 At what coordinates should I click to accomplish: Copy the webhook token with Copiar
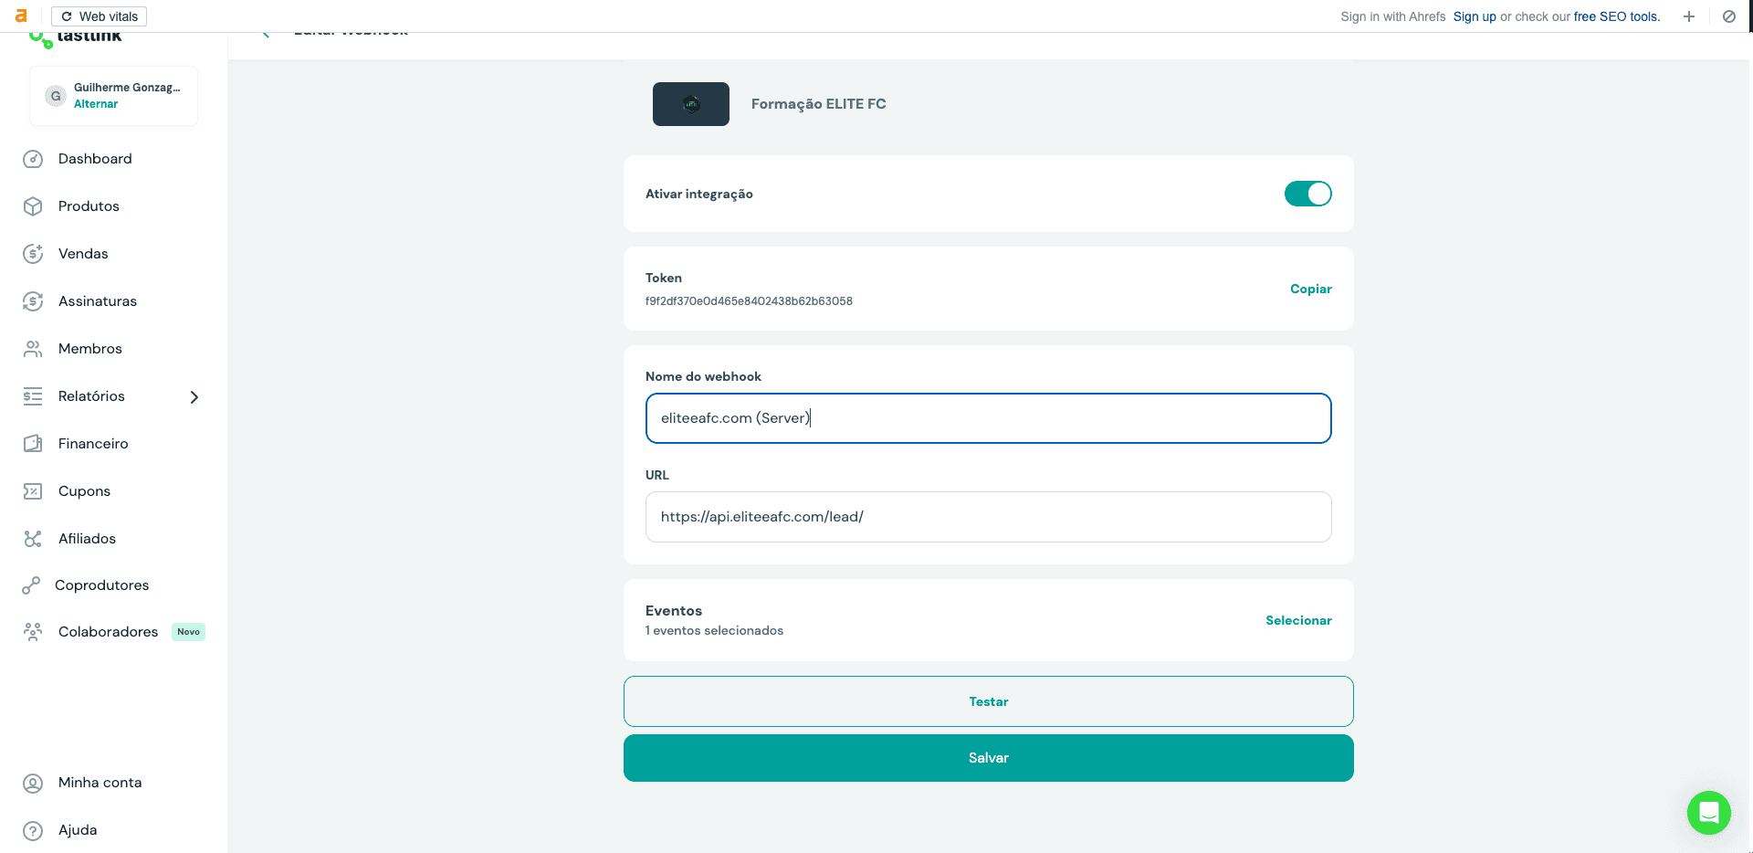[x=1310, y=289]
